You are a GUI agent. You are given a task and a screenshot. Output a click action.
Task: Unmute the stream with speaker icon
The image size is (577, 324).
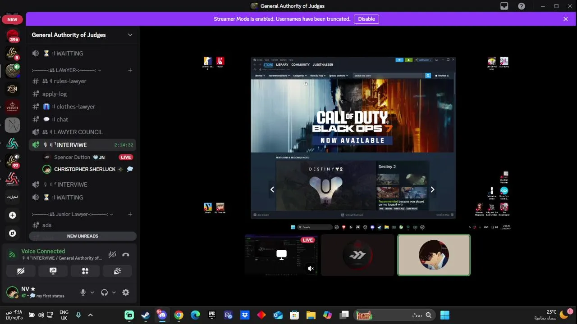pos(311,269)
